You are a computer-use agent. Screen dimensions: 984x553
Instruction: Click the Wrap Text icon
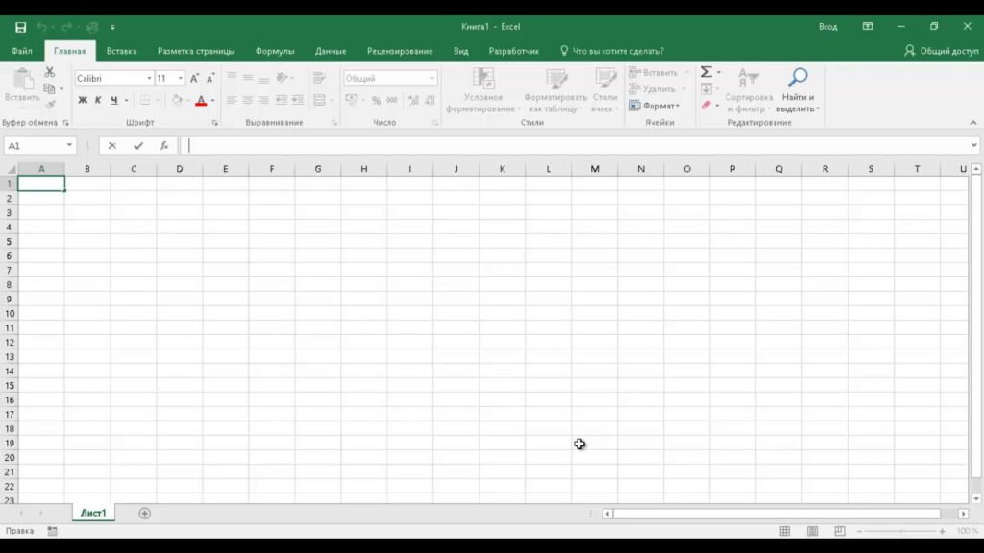(319, 78)
